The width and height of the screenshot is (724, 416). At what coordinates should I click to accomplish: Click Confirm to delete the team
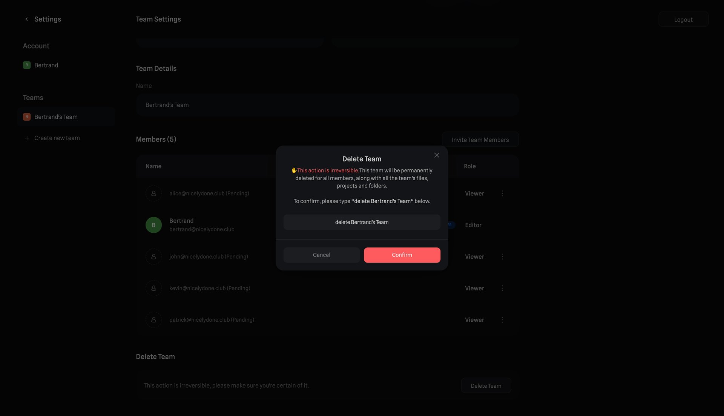(x=402, y=255)
